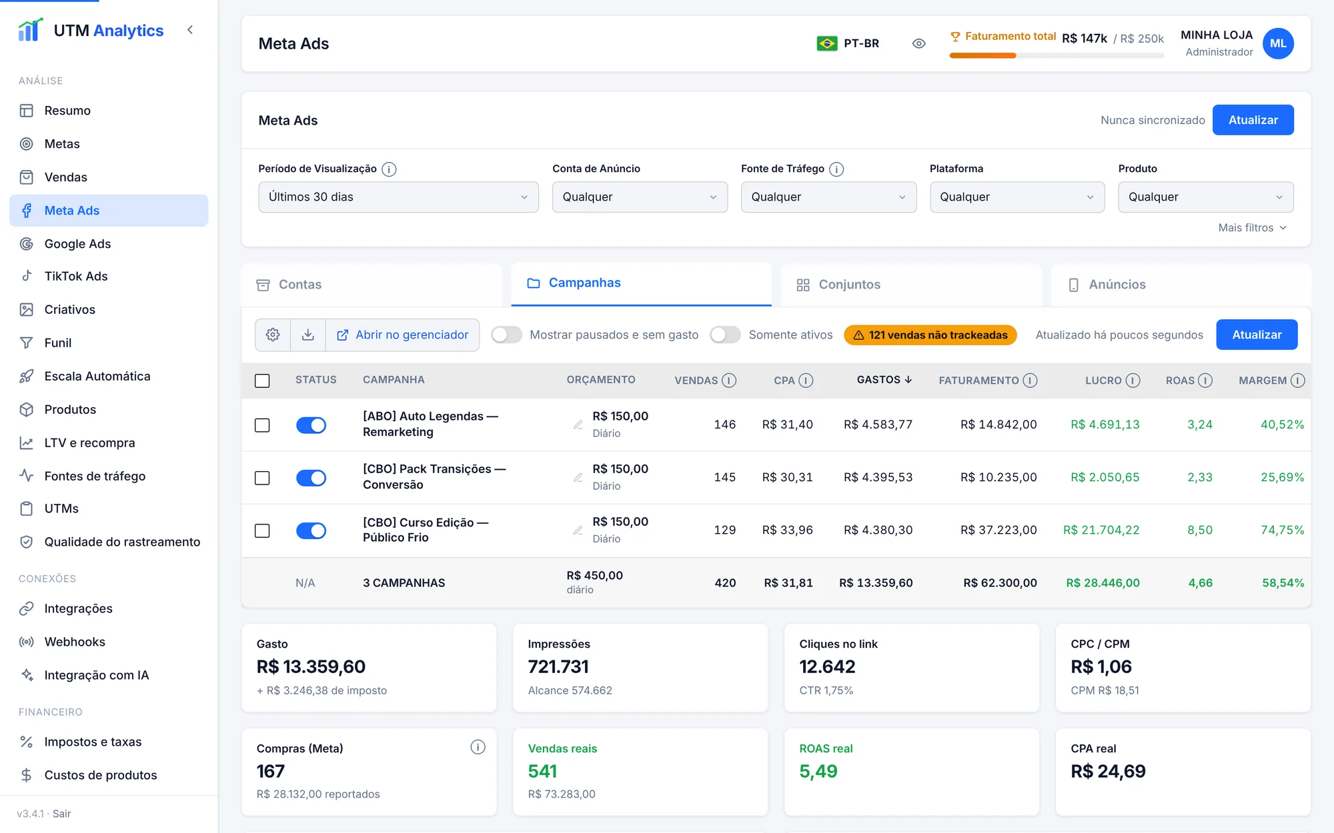Click the ML user avatar
This screenshot has width=1334, height=833.
(x=1278, y=43)
